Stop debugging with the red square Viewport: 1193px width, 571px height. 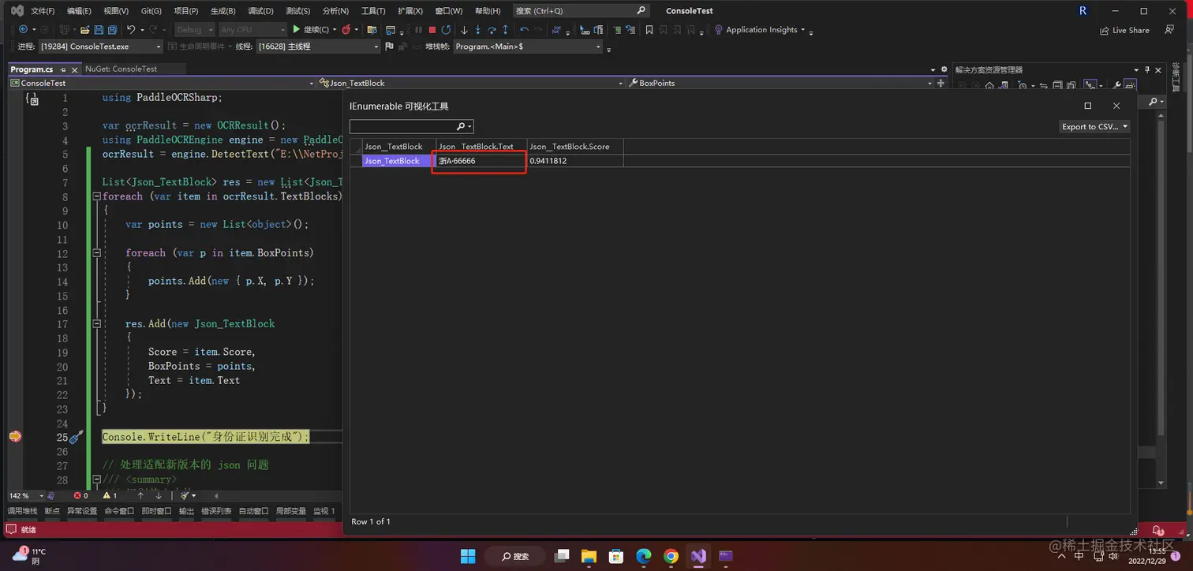pos(432,30)
